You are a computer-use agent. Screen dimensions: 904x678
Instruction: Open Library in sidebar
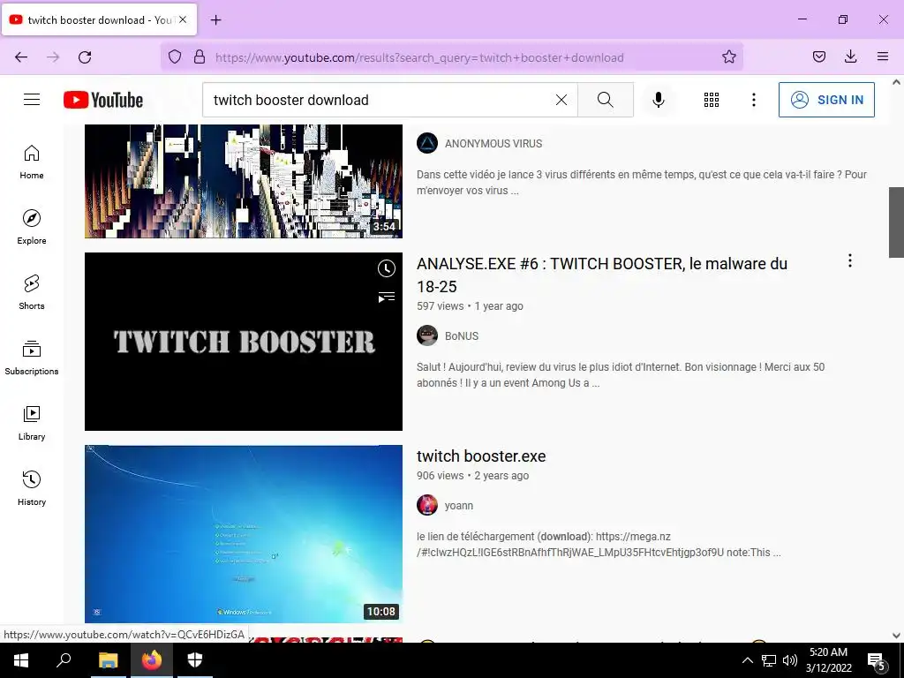(32, 423)
